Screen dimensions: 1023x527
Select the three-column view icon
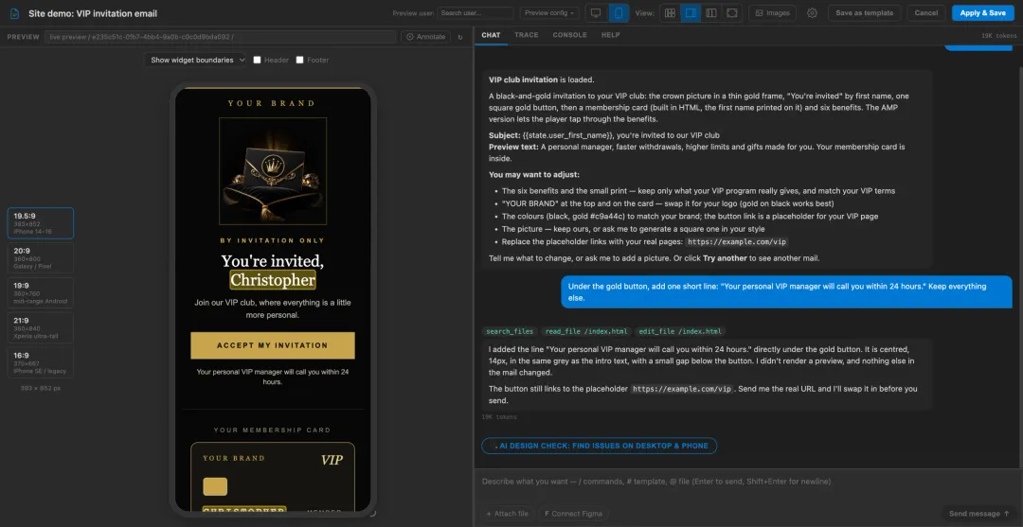[x=711, y=13]
